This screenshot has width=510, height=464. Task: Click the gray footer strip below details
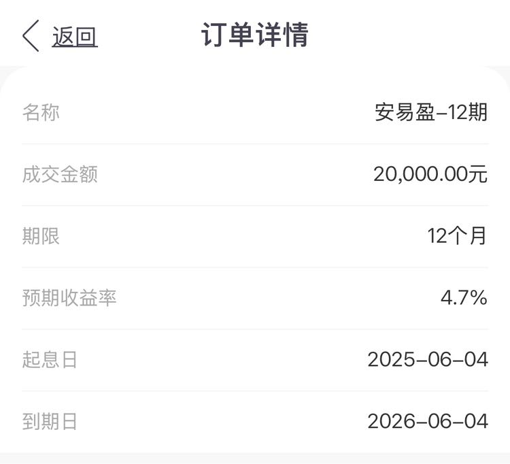pos(255,458)
